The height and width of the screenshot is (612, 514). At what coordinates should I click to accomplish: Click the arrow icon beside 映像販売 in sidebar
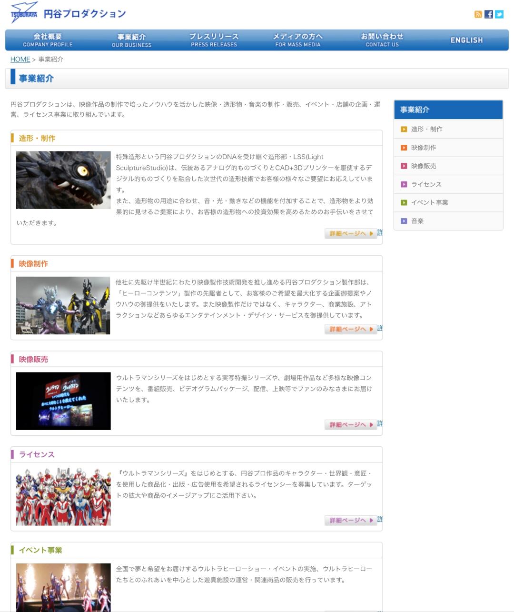404,166
